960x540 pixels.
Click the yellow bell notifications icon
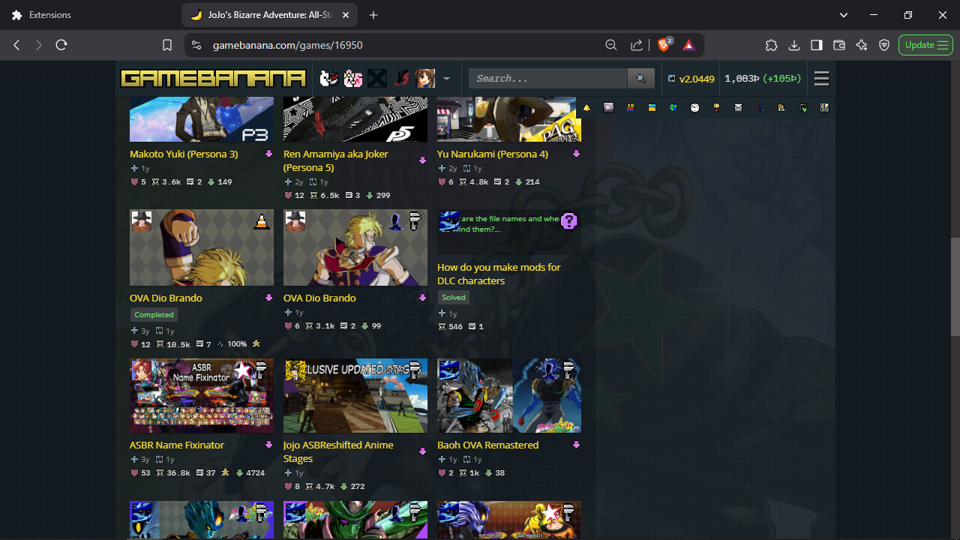pos(586,108)
